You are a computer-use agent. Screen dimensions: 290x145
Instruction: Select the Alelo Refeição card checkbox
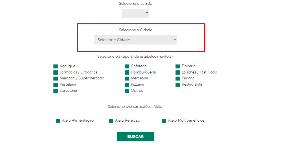click(111, 121)
